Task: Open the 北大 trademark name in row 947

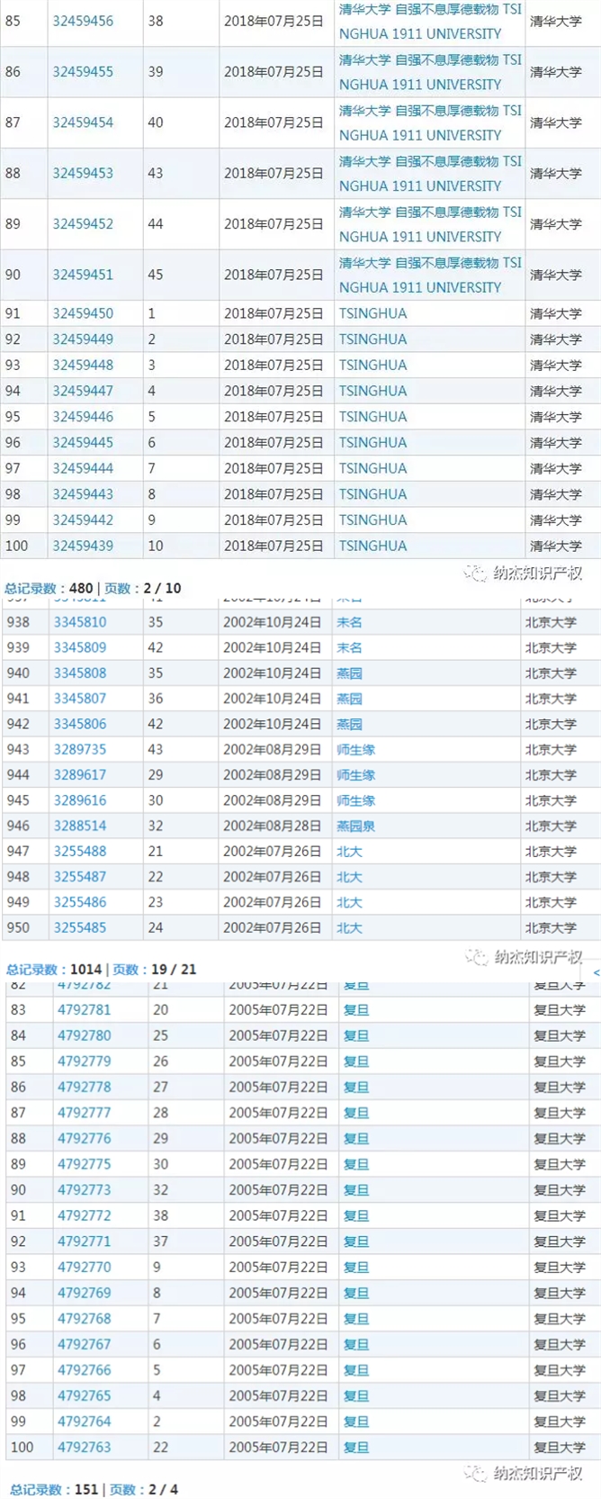Action: [x=349, y=852]
